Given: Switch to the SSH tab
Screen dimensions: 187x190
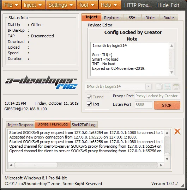Looking at the screenshot, I should (132, 18).
